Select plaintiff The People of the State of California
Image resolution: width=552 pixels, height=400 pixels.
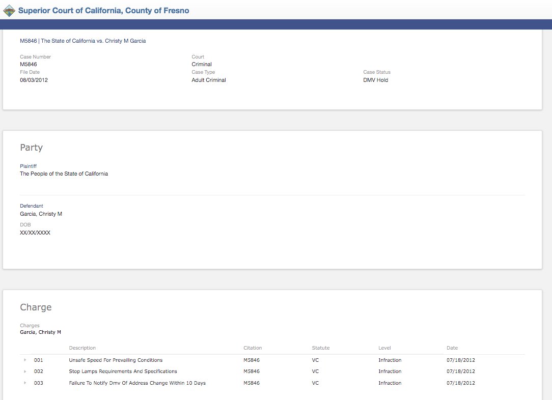click(64, 174)
